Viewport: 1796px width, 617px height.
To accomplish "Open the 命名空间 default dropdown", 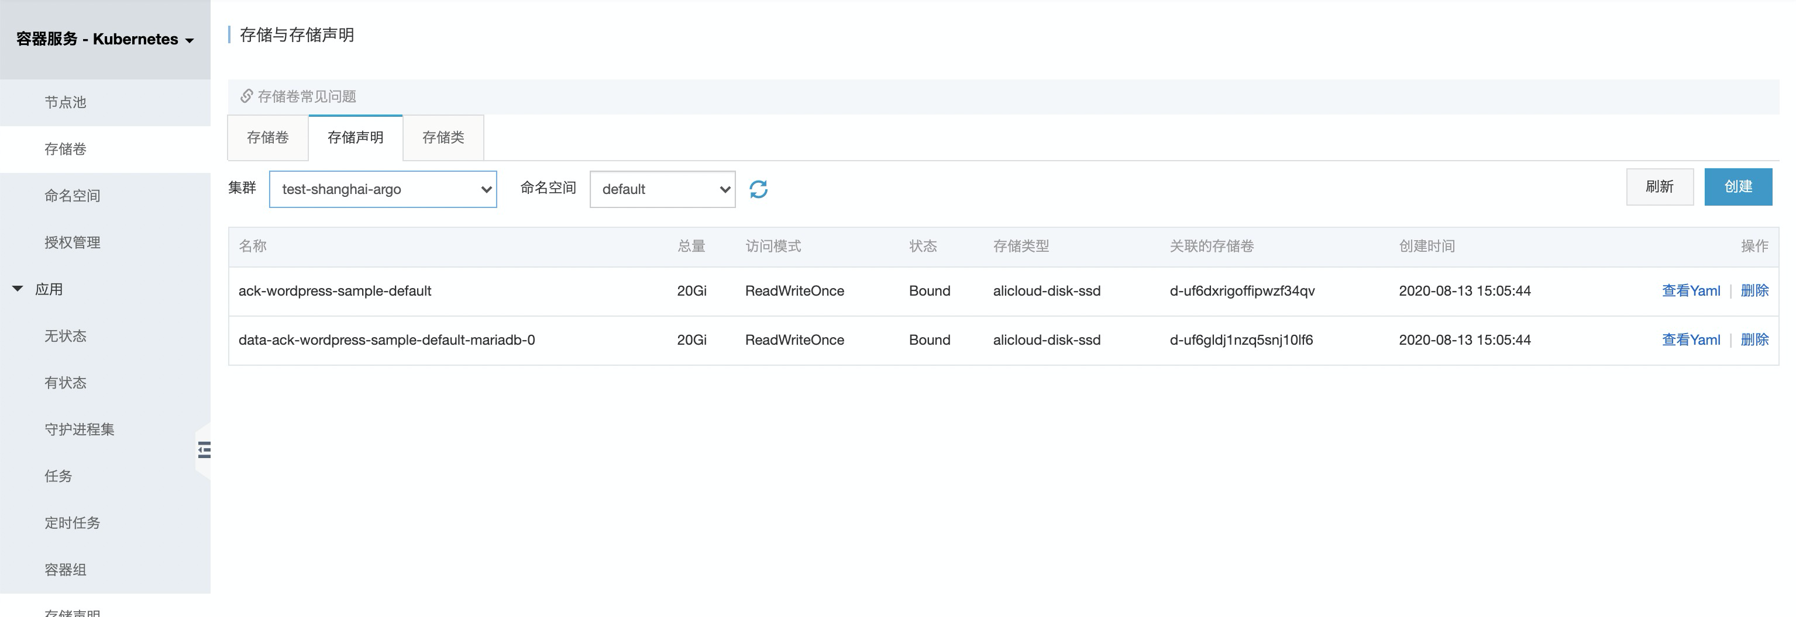I will coord(662,189).
